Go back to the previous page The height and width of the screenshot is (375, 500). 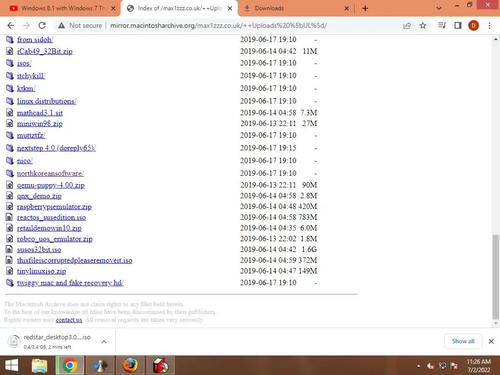tap(11, 25)
